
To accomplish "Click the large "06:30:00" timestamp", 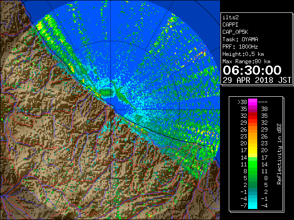I will pos(252,70).
